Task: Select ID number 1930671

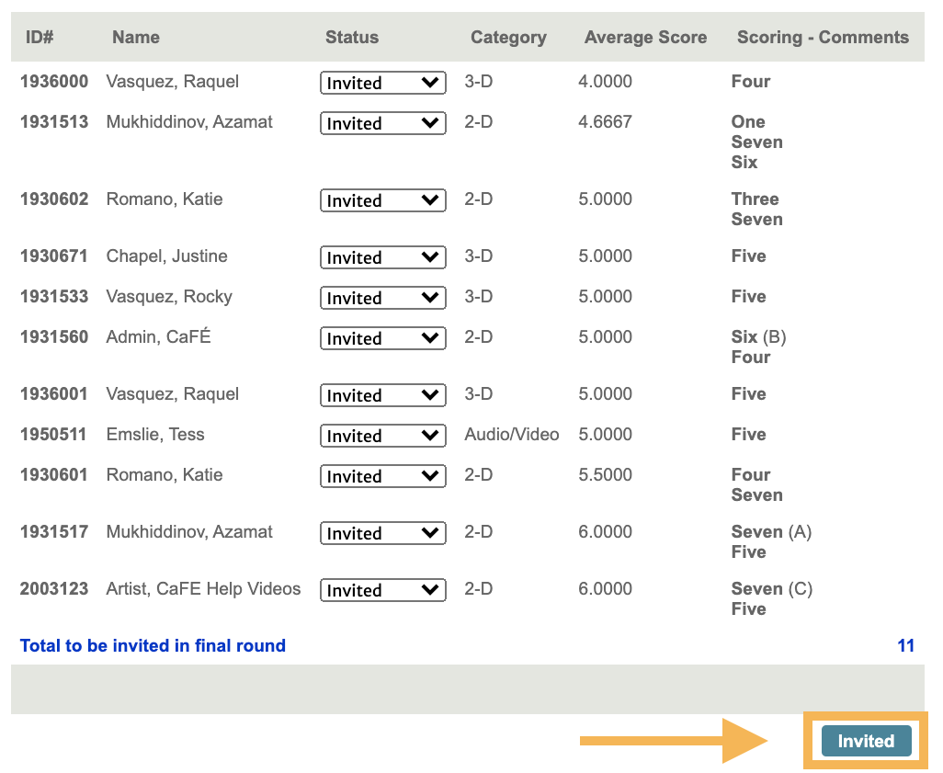Action: click(54, 256)
